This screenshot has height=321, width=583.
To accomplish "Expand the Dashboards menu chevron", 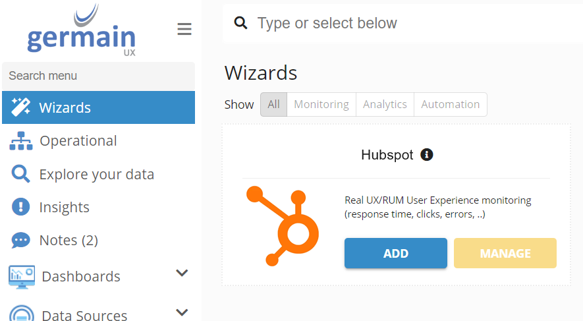I will coord(182,274).
